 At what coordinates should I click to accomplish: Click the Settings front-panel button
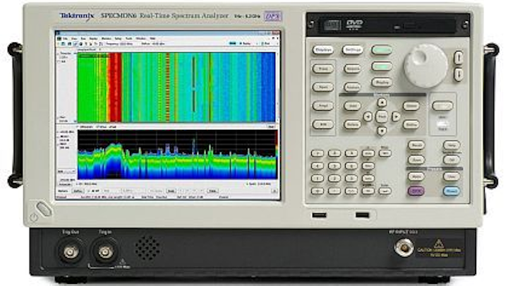pos(353,50)
